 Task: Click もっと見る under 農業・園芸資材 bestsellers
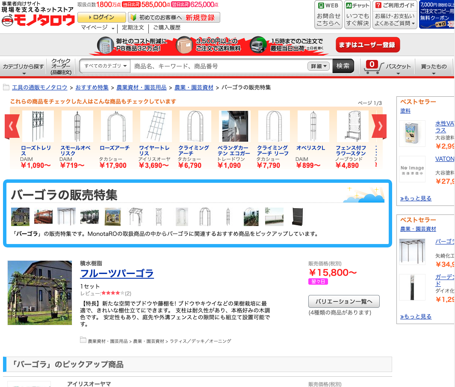[x=416, y=317]
